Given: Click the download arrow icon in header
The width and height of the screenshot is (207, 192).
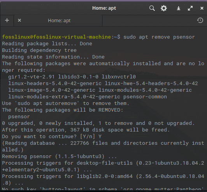Looking at the screenshot, I should 179,8.
